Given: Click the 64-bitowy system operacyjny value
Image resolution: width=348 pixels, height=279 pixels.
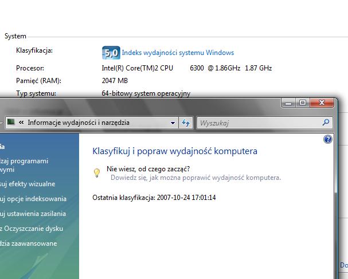Looking at the screenshot, I should tap(146, 93).
